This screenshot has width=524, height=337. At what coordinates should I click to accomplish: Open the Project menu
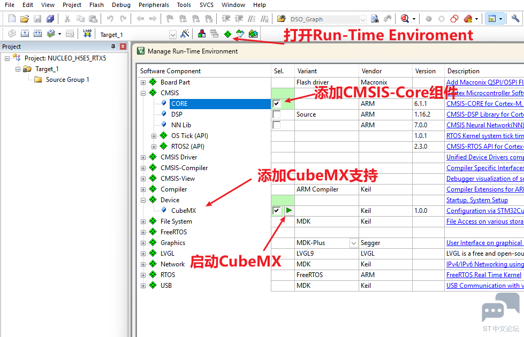pyautogui.click(x=72, y=5)
